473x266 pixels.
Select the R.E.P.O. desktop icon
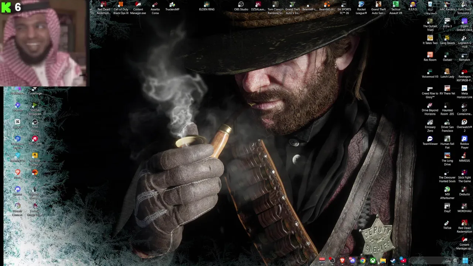click(413, 7)
